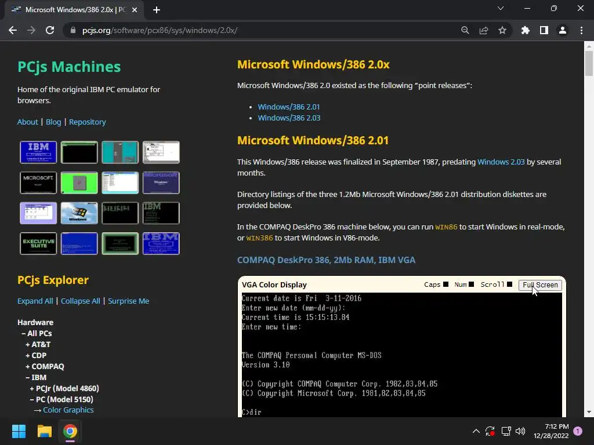Open the zoom magnifier in address bar
The image size is (594, 445).
click(x=465, y=30)
